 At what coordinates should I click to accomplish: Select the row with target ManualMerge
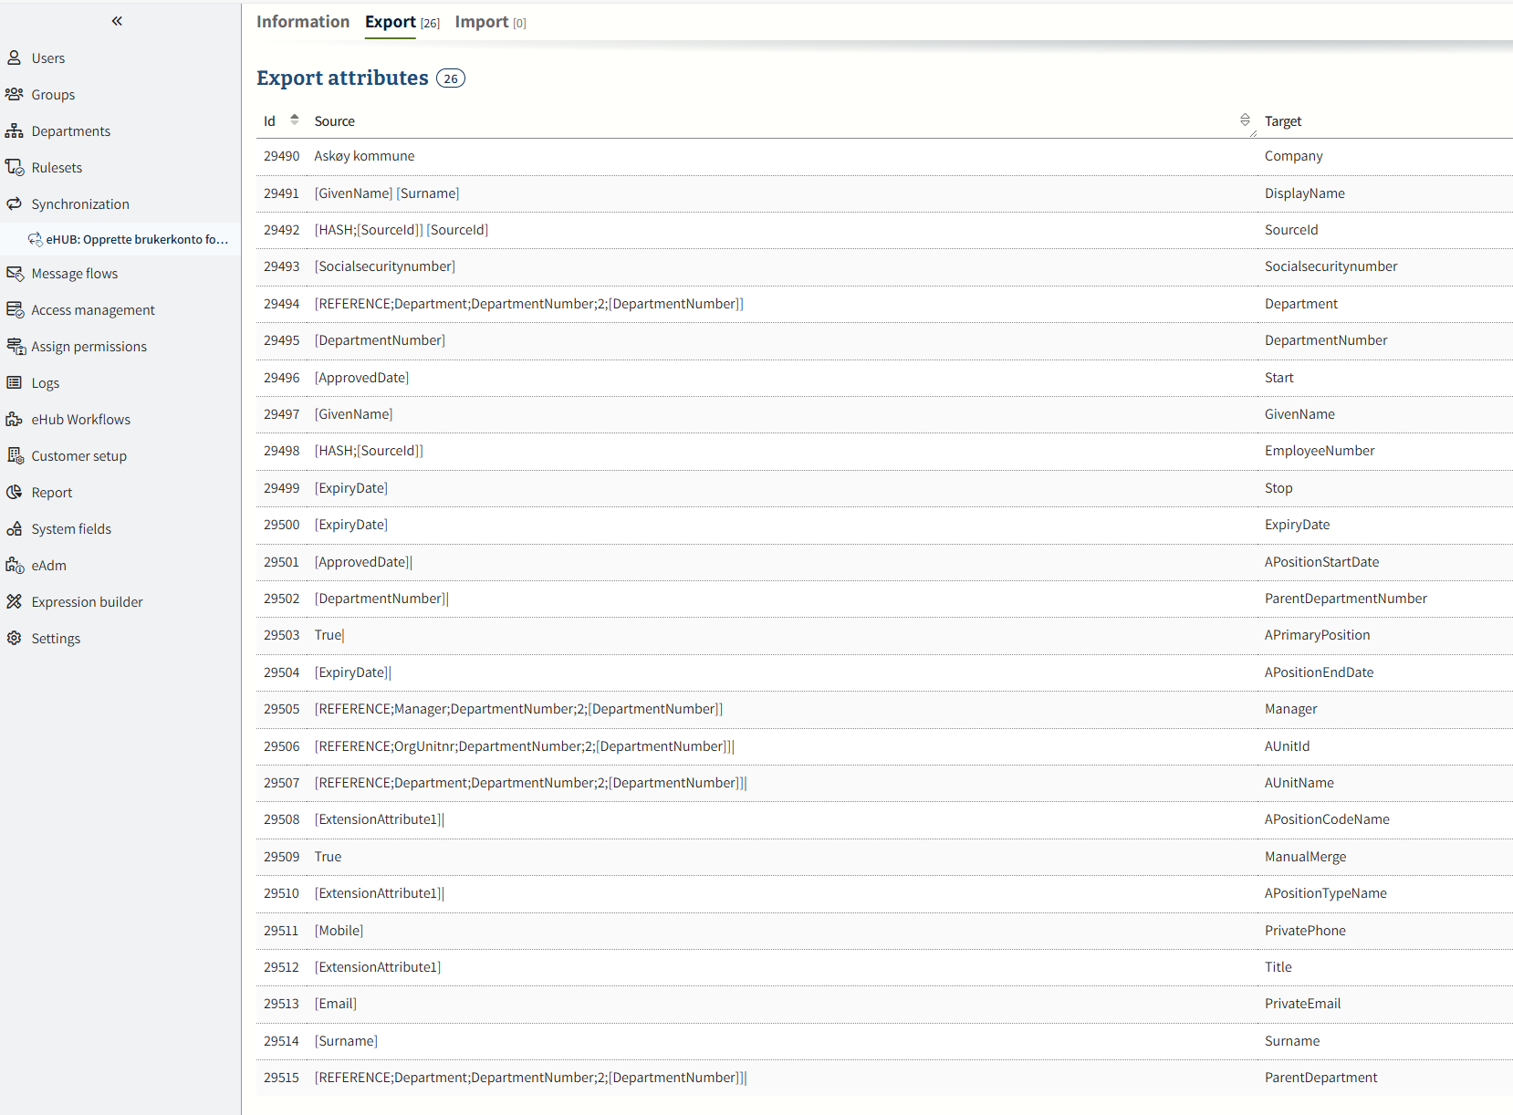1304,857
